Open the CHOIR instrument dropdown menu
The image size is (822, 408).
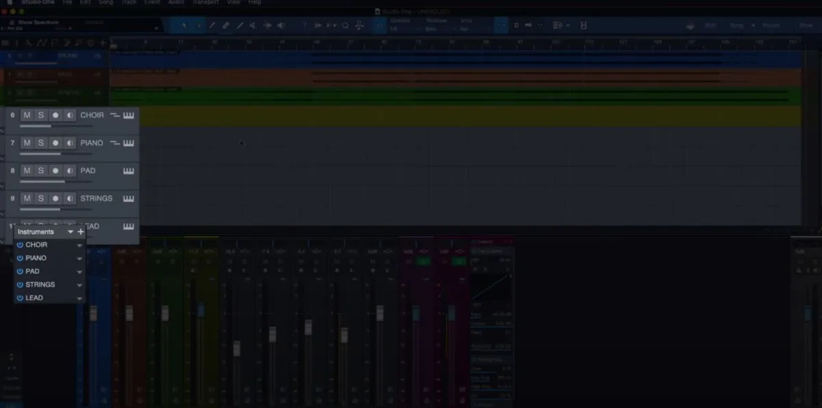pyautogui.click(x=79, y=245)
